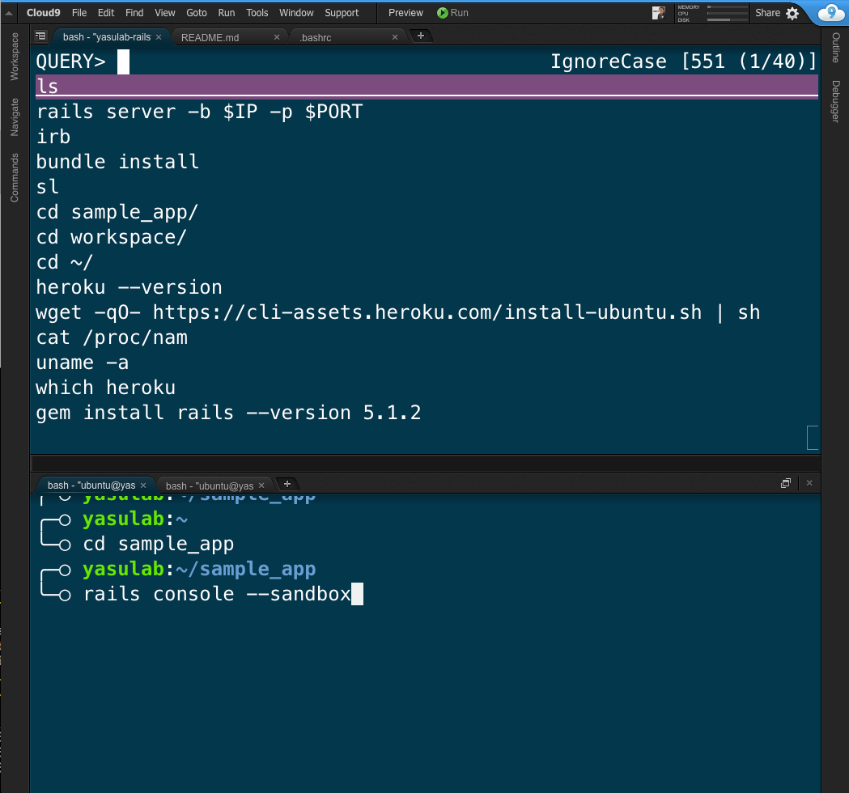Select 'gem install rails --version 5.1.2' entry
Image resolution: width=849 pixels, height=793 pixels.
[228, 413]
